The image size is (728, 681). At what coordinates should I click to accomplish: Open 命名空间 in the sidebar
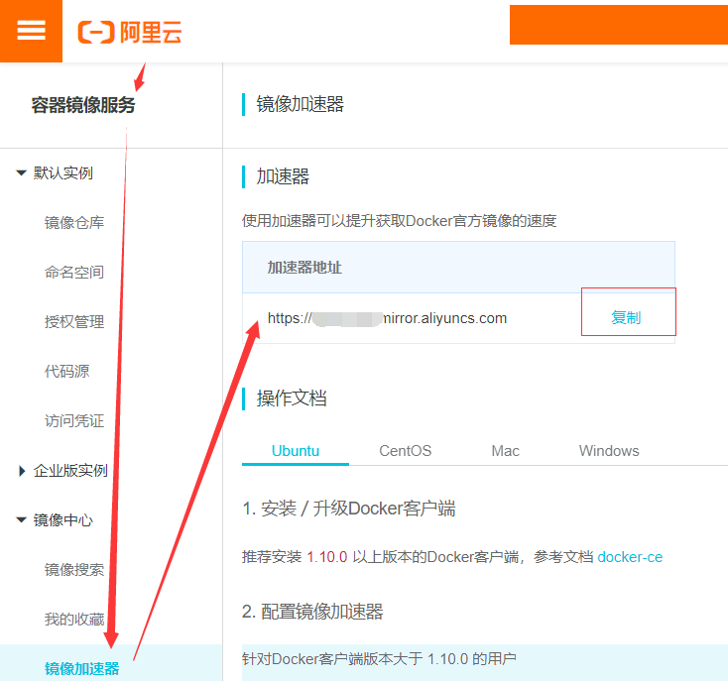tap(74, 273)
